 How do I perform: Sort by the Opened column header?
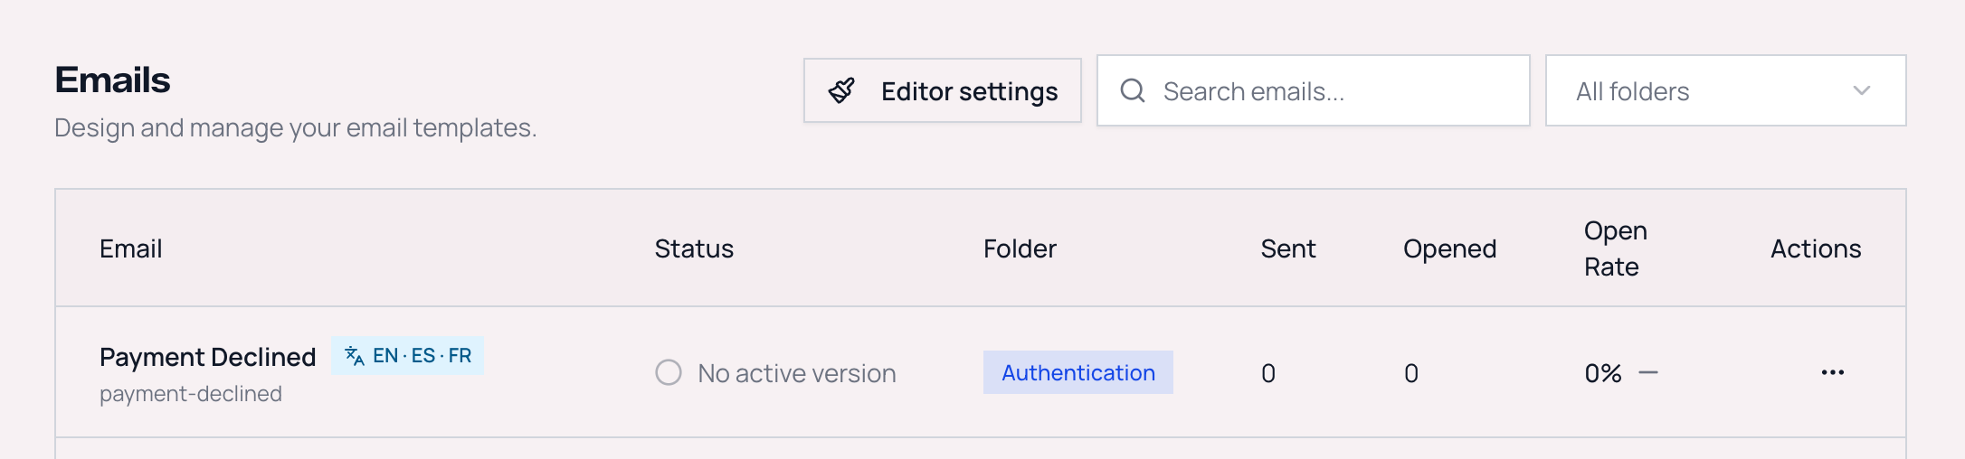click(1449, 248)
